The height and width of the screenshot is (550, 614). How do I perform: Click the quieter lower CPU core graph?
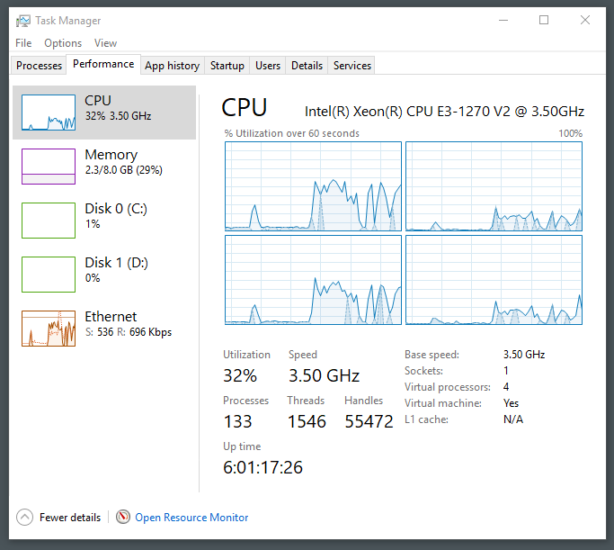(x=494, y=280)
